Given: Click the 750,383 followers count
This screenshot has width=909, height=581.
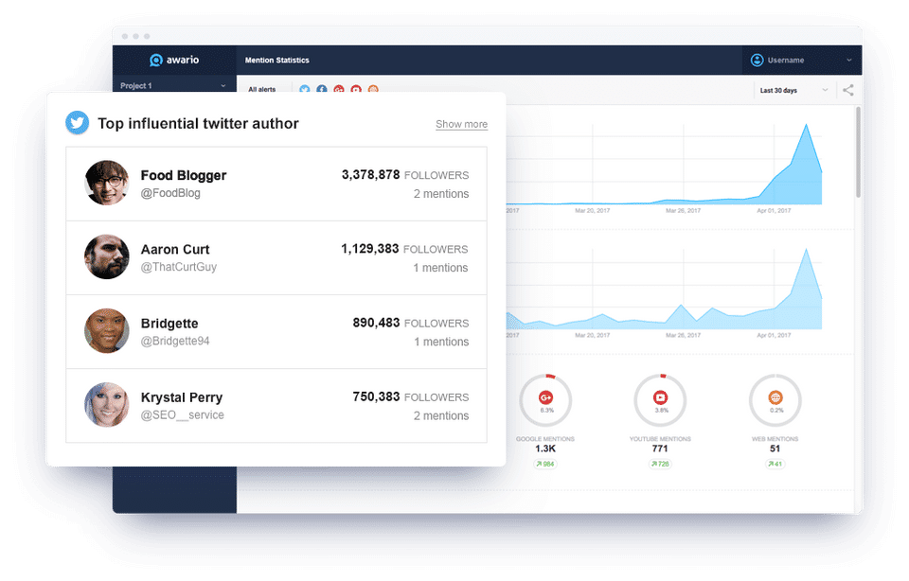Looking at the screenshot, I should tap(376, 397).
